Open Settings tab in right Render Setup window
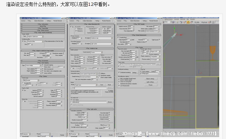 coord(145,21)
